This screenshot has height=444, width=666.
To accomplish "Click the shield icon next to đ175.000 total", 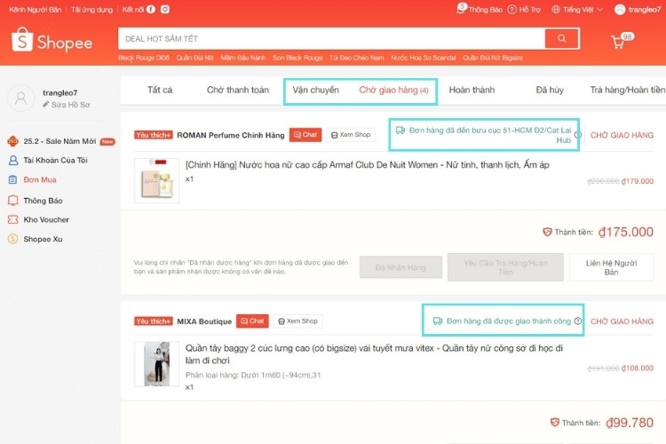I will [547, 232].
